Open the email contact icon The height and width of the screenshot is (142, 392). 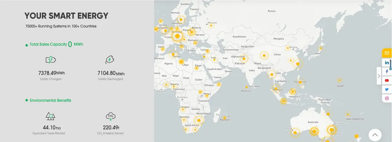(387, 53)
